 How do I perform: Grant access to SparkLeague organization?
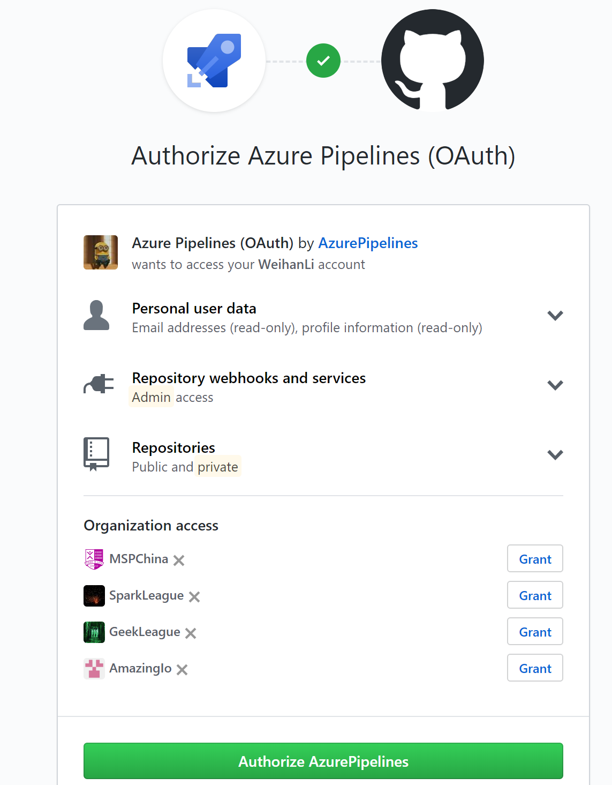click(x=535, y=595)
